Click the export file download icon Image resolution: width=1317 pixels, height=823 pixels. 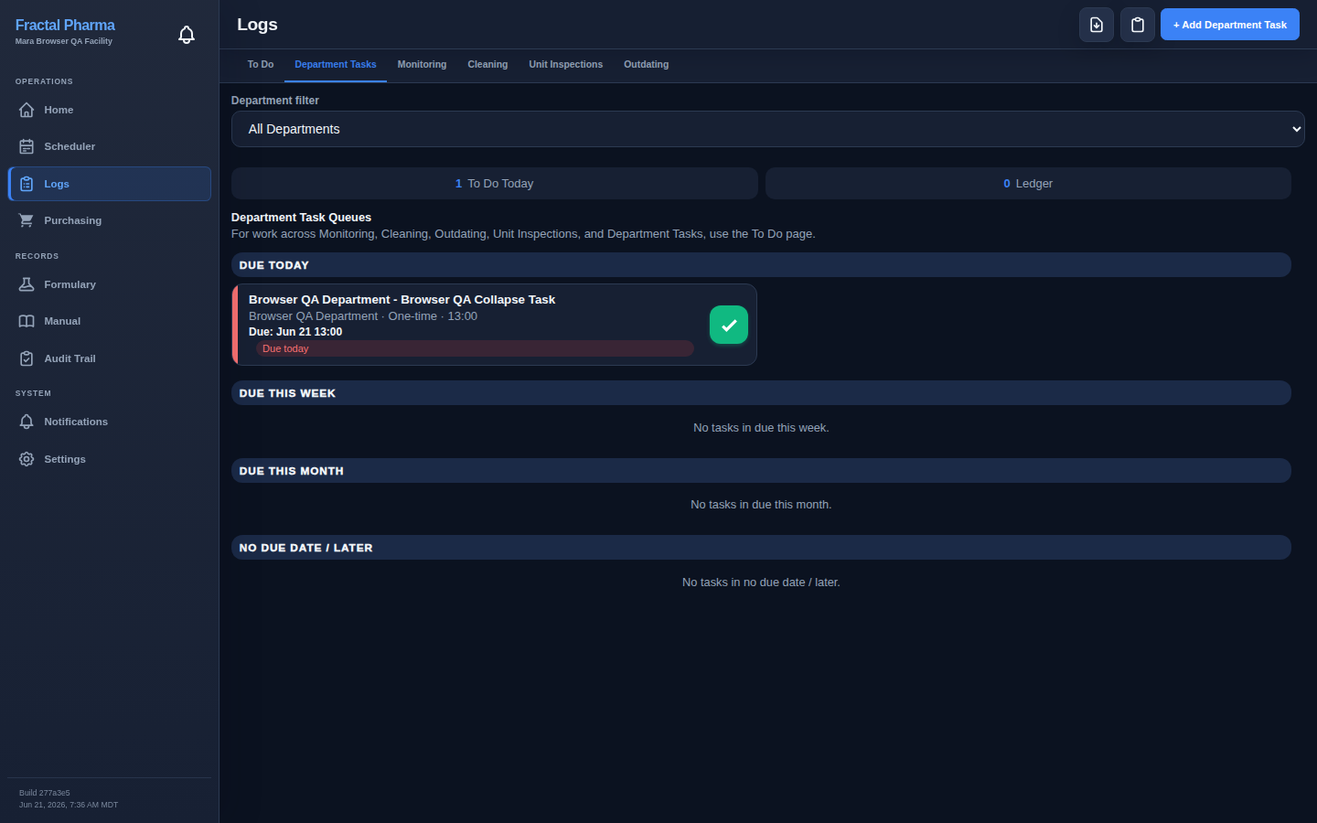click(1097, 25)
